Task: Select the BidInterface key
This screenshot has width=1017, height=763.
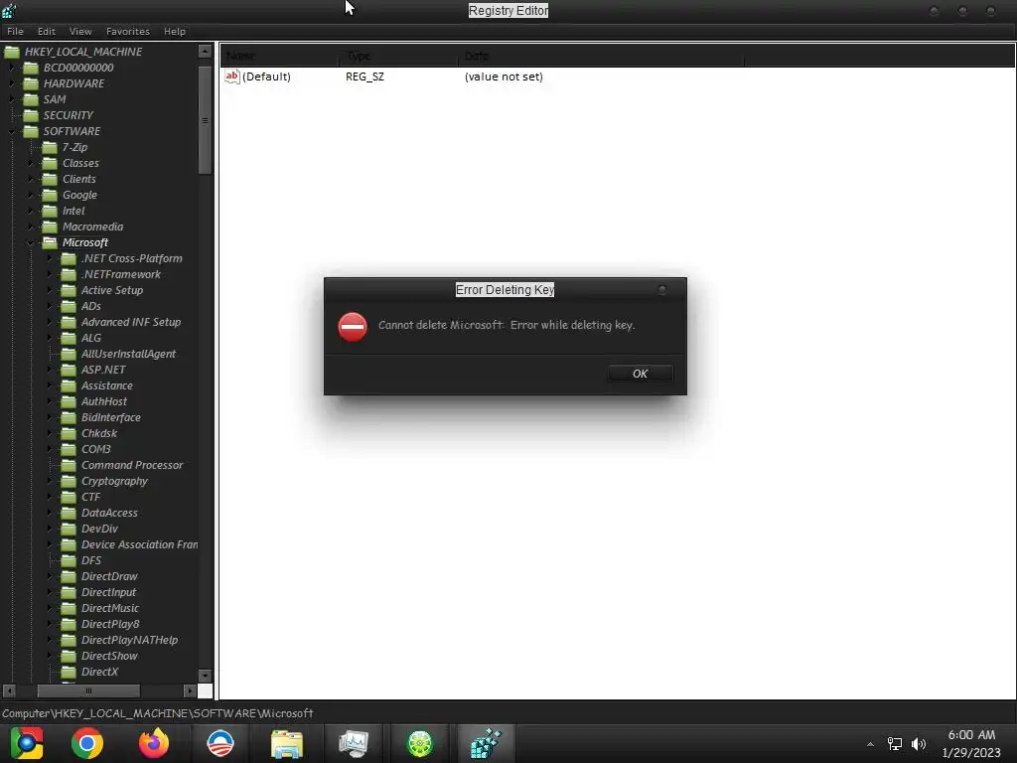Action: pos(111,417)
